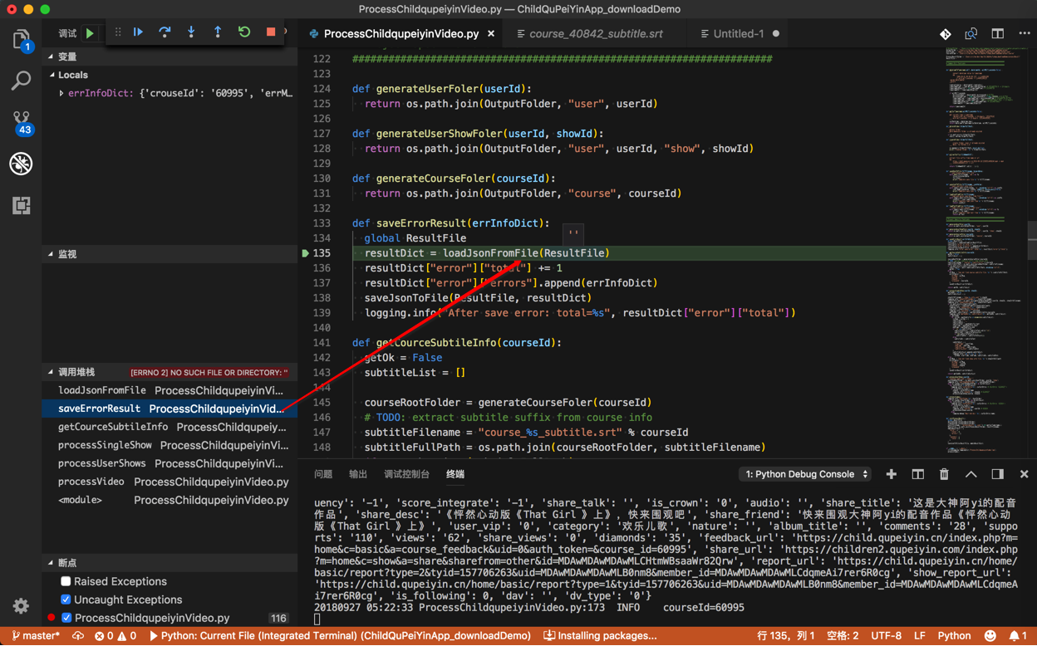
Task: Open the 问题 problems panel tab
Action: click(x=323, y=474)
